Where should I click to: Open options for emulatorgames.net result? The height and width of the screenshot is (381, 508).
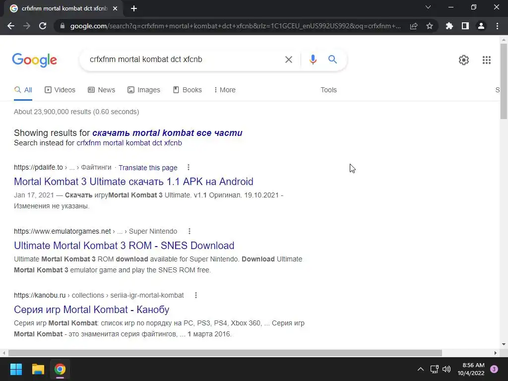(x=189, y=231)
